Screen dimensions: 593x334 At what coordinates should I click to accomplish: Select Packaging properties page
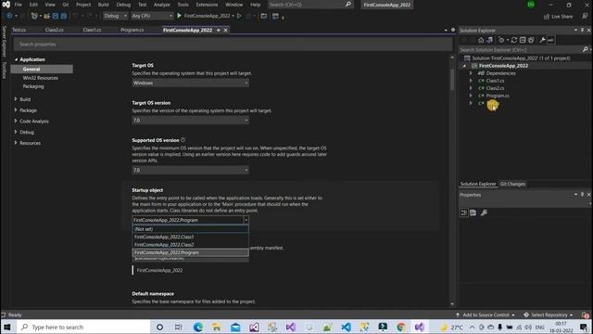[33, 86]
